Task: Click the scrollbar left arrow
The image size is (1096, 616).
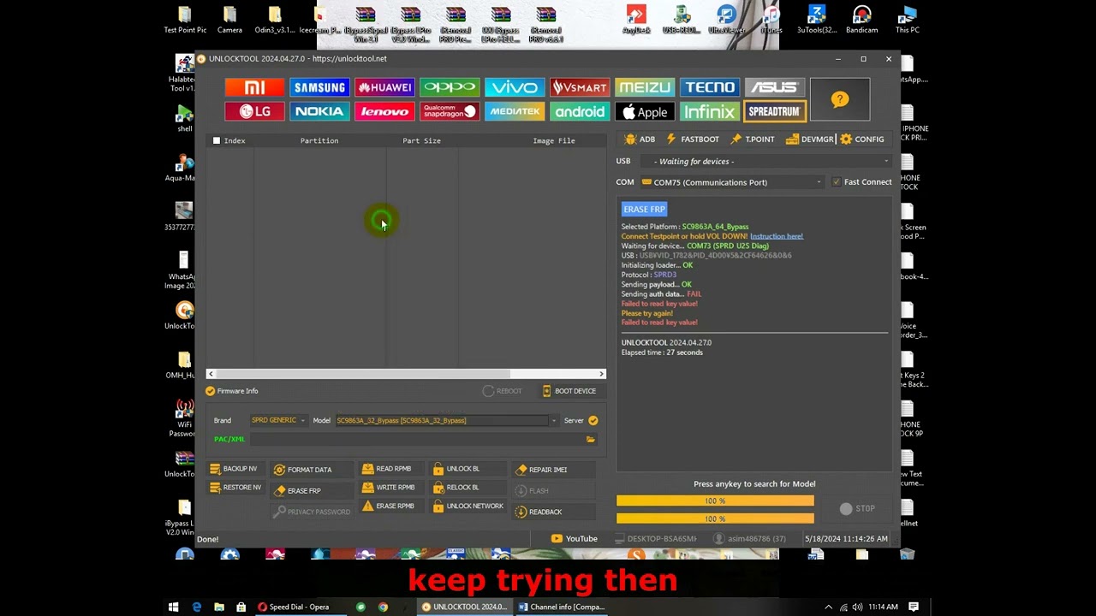Action: click(x=211, y=374)
